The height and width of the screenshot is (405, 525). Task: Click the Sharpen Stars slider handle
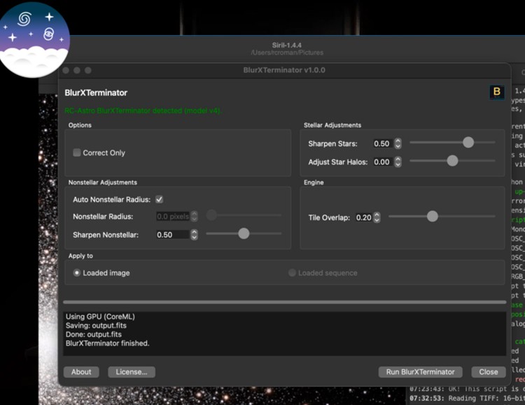point(468,142)
